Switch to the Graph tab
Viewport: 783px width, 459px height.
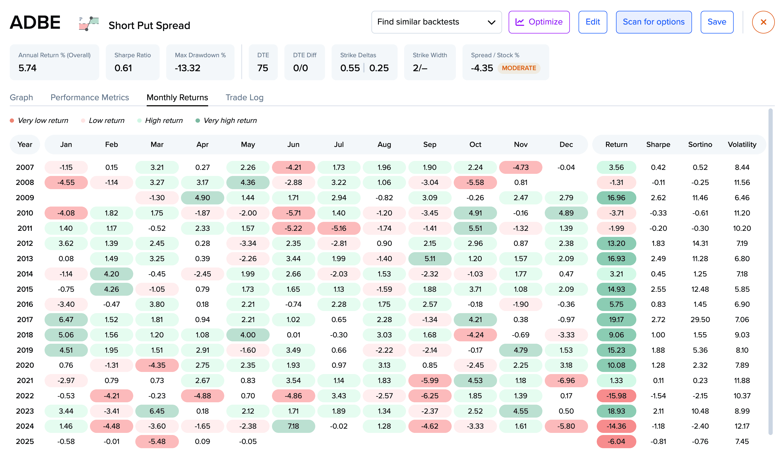click(21, 98)
